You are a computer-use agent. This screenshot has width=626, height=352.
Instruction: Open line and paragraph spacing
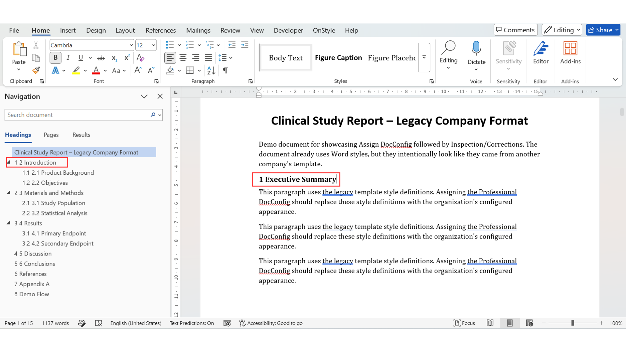[x=222, y=58]
